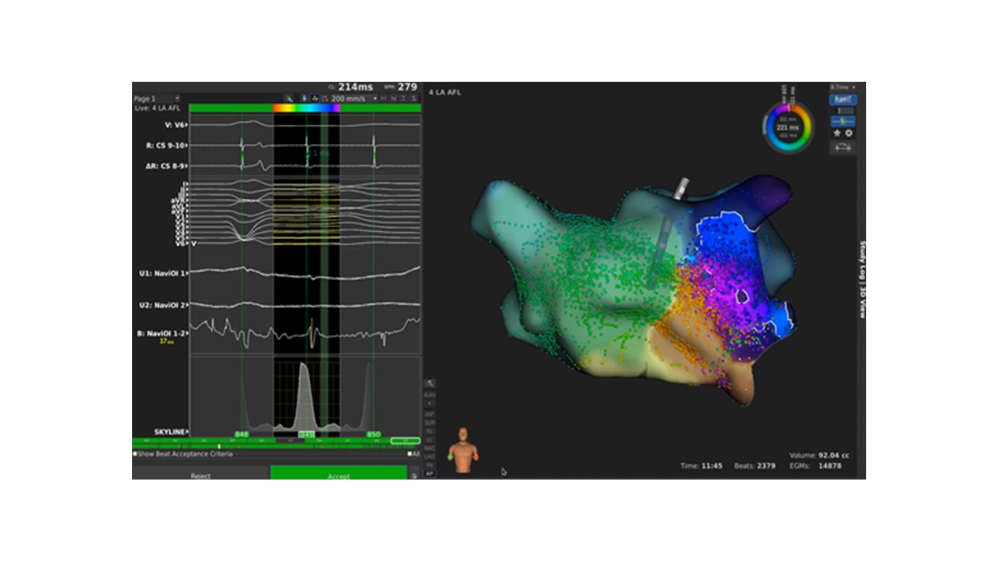Click the green Accept button

coord(339,474)
